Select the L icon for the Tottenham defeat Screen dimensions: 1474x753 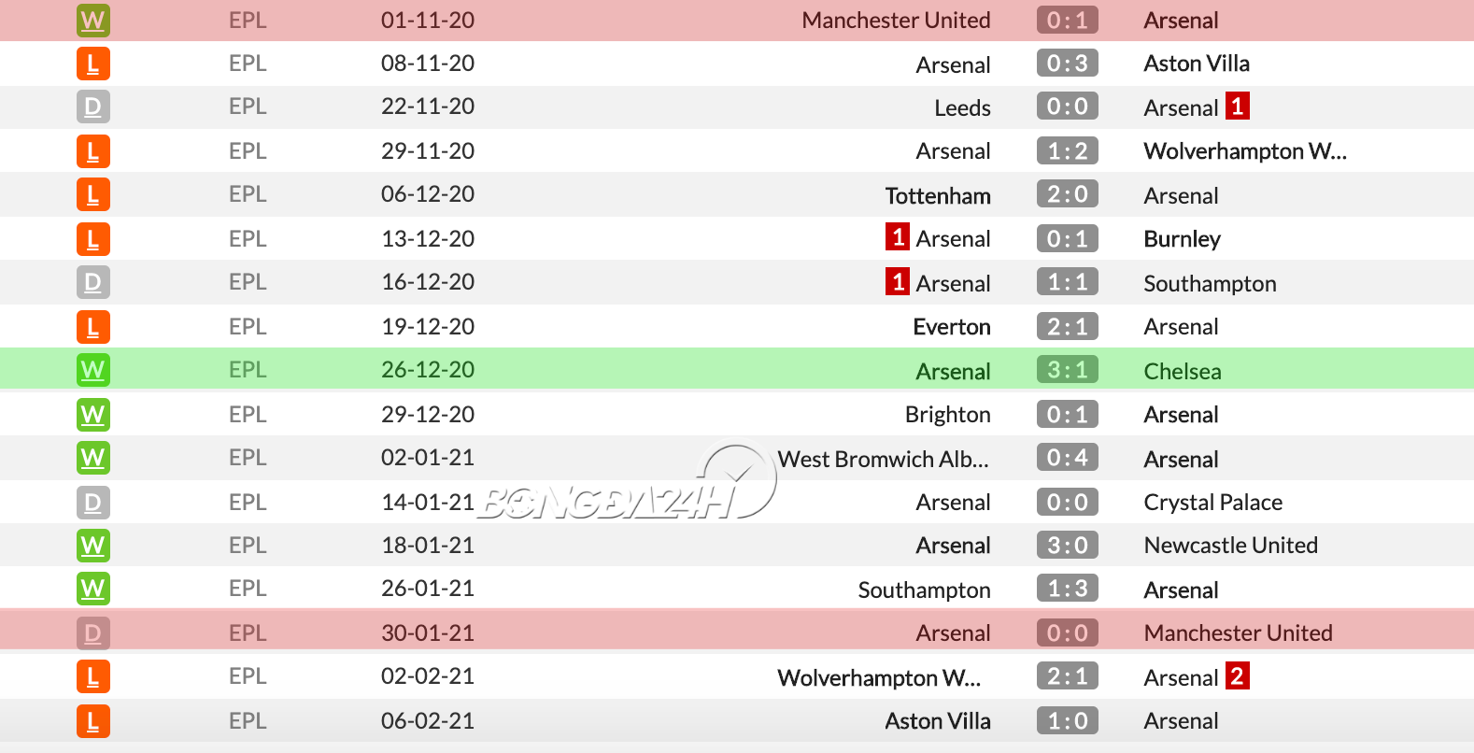(92, 194)
